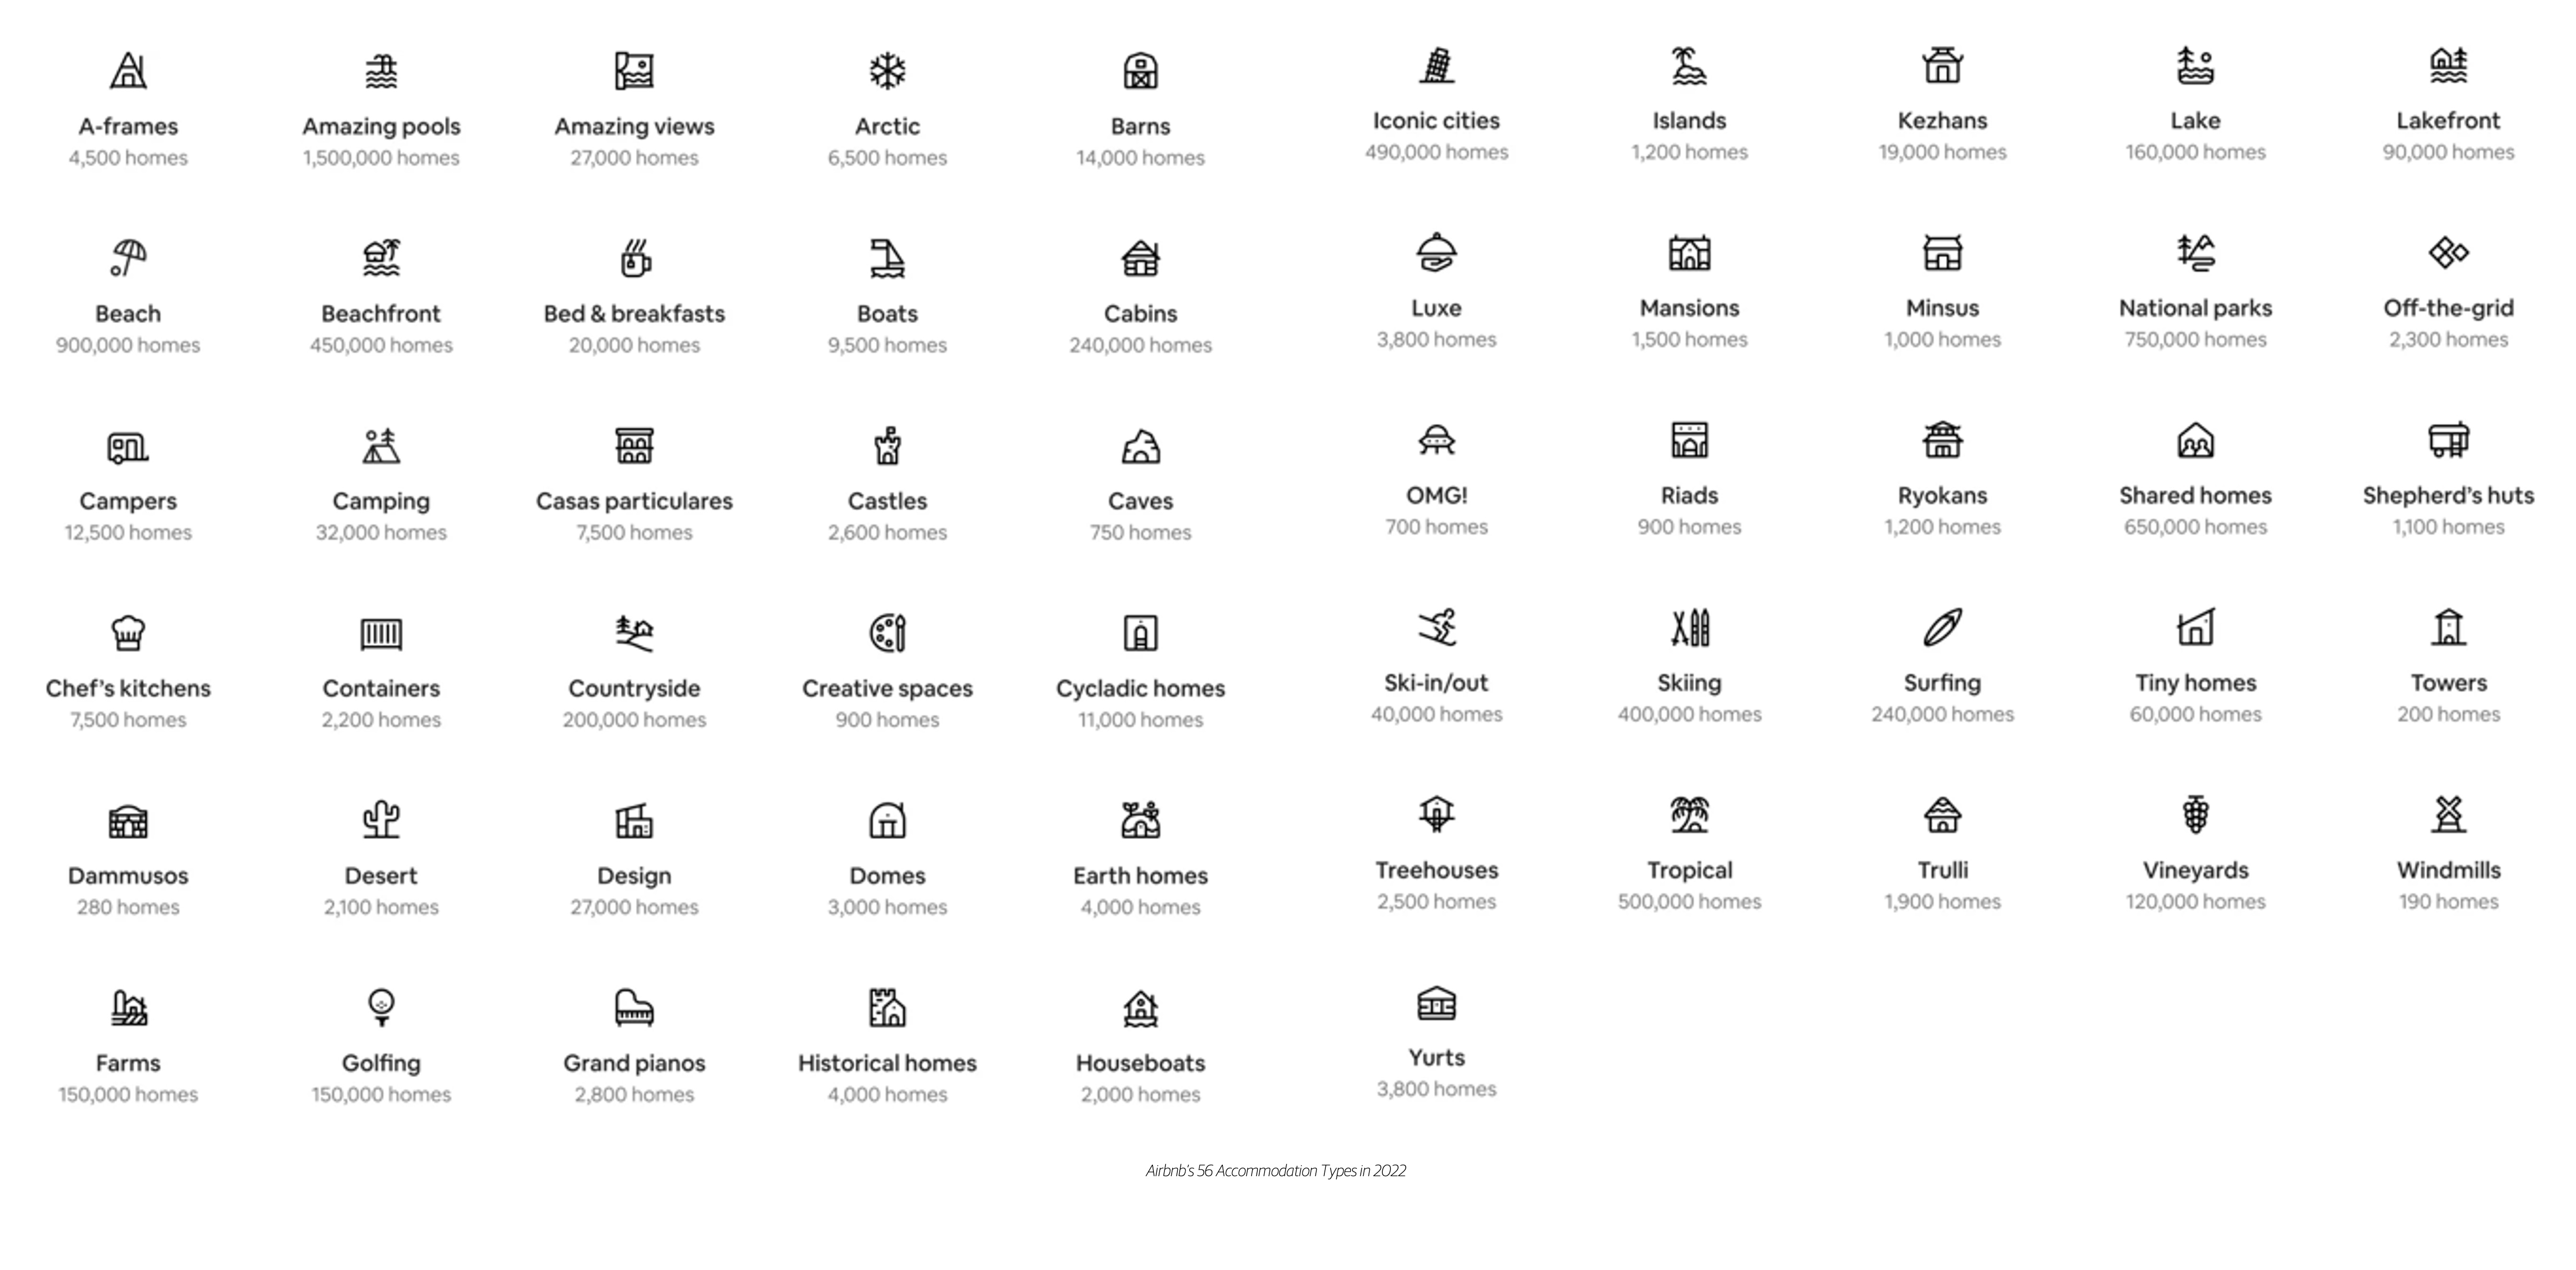Choose the Castles icon
Screen dimensions: 2576x1270
pyautogui.click(x=887, y=445)
